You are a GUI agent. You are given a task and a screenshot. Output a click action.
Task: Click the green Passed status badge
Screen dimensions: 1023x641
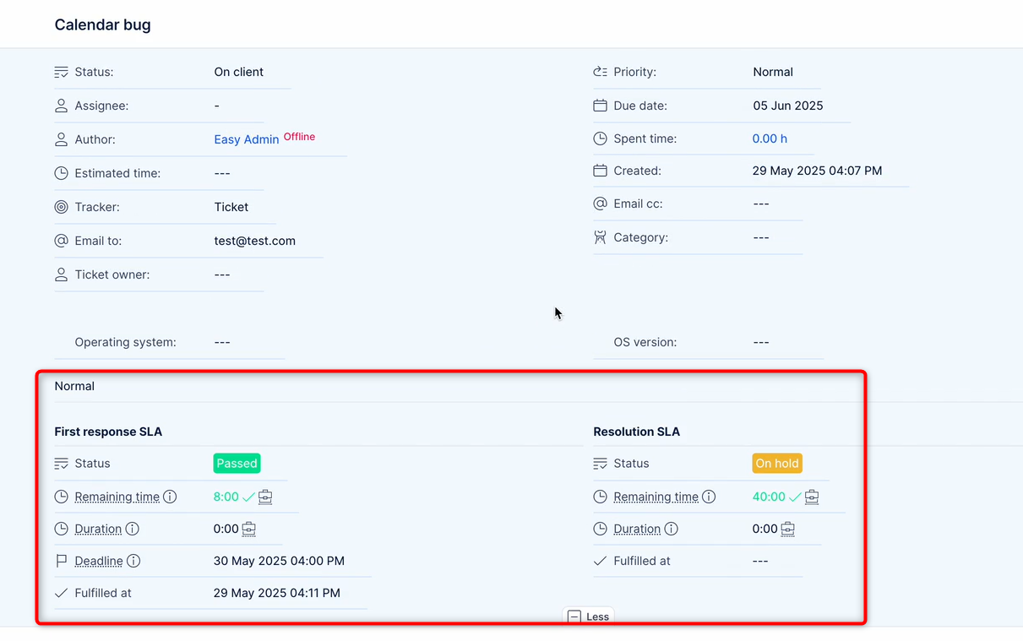click(x=237, y=464)
